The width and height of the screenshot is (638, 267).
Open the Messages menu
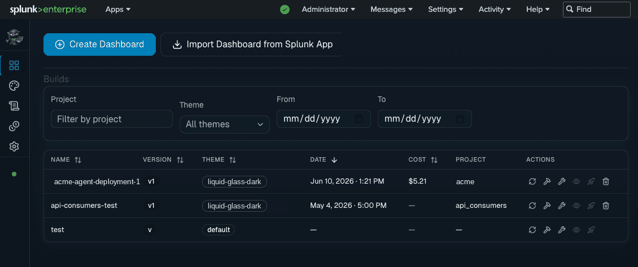(391, 10)
